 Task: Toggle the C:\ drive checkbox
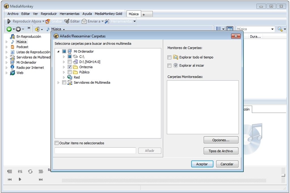[x=70, y=57]
